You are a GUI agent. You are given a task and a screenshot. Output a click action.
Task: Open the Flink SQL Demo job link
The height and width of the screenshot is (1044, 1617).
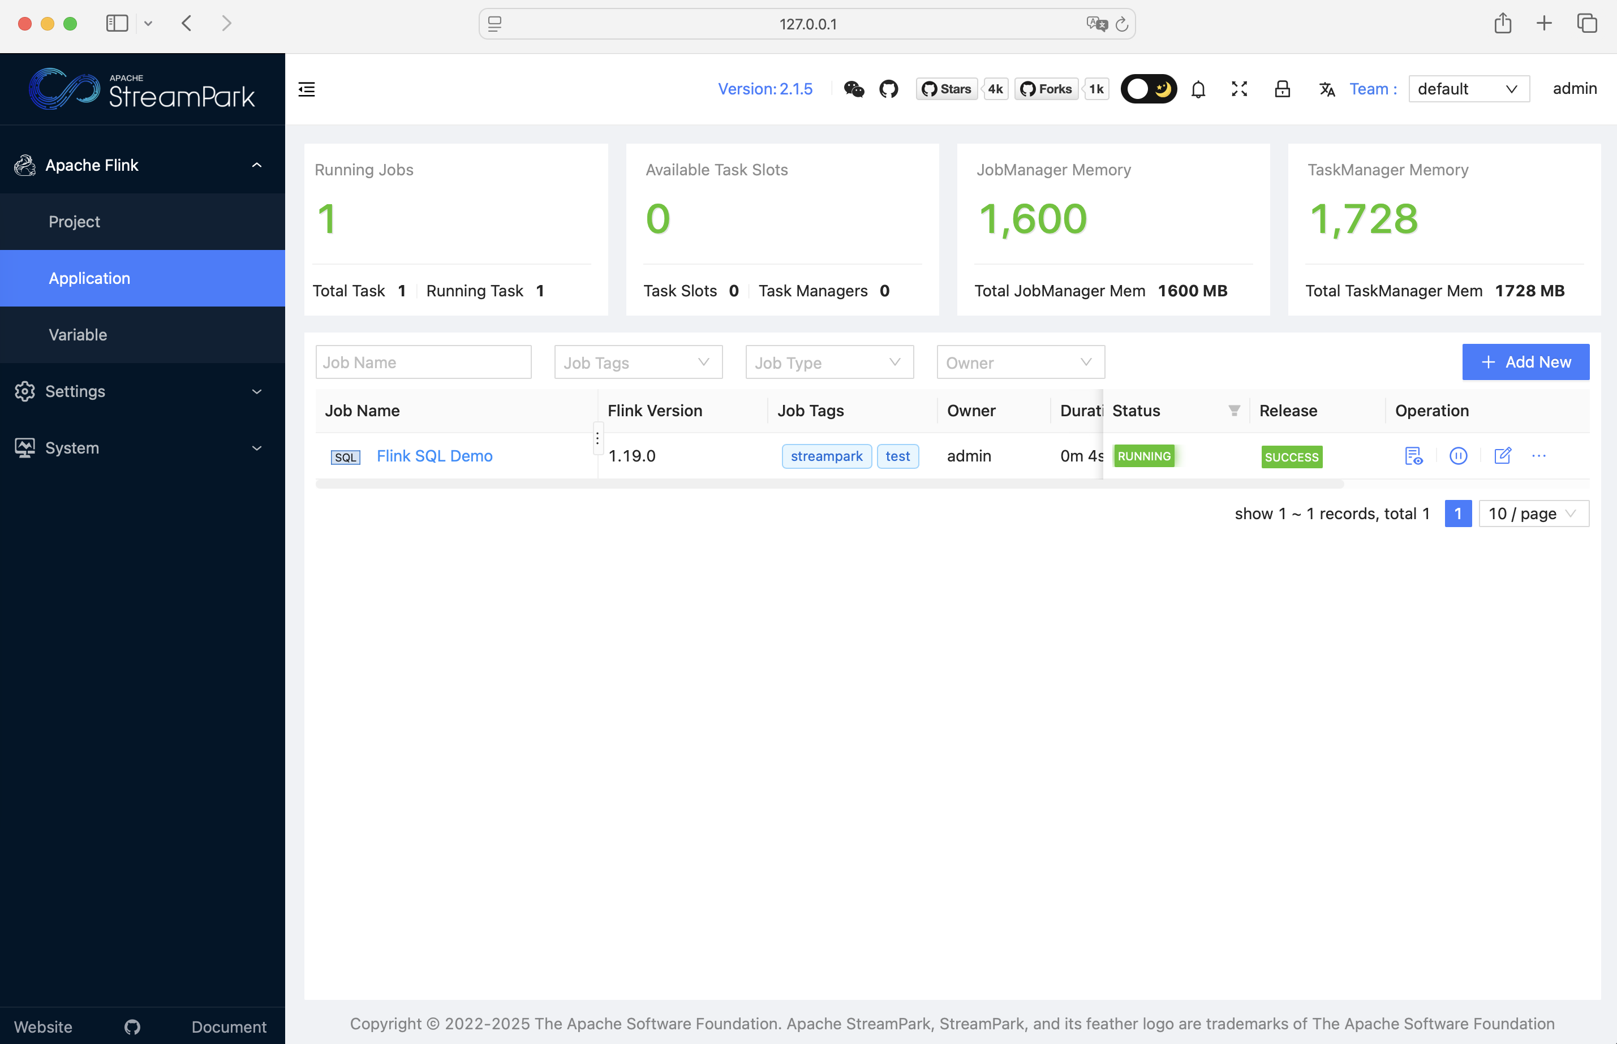click(434, 456)
